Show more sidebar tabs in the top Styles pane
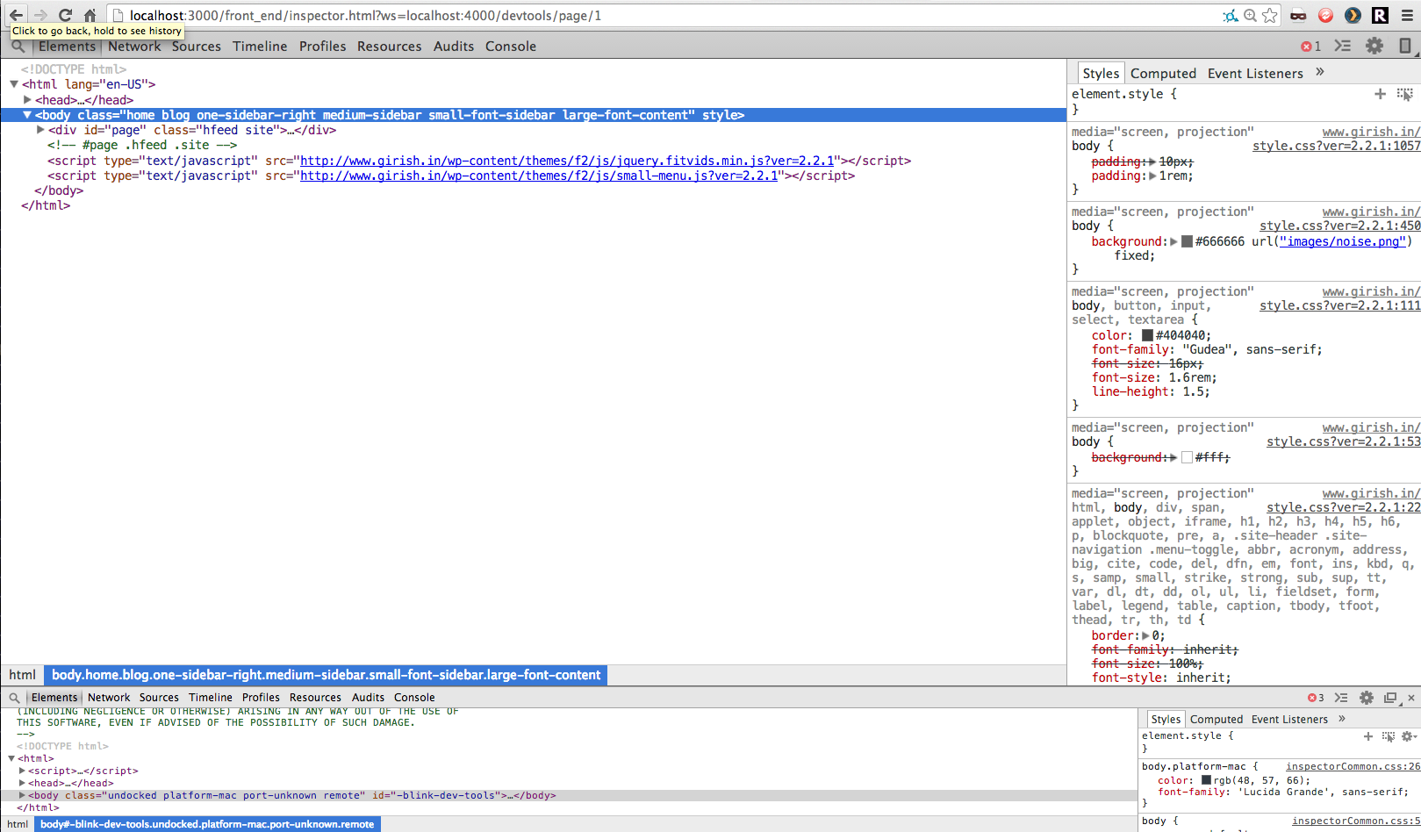This screenshot has width=1421, height=832. (x=1320, y=73)
